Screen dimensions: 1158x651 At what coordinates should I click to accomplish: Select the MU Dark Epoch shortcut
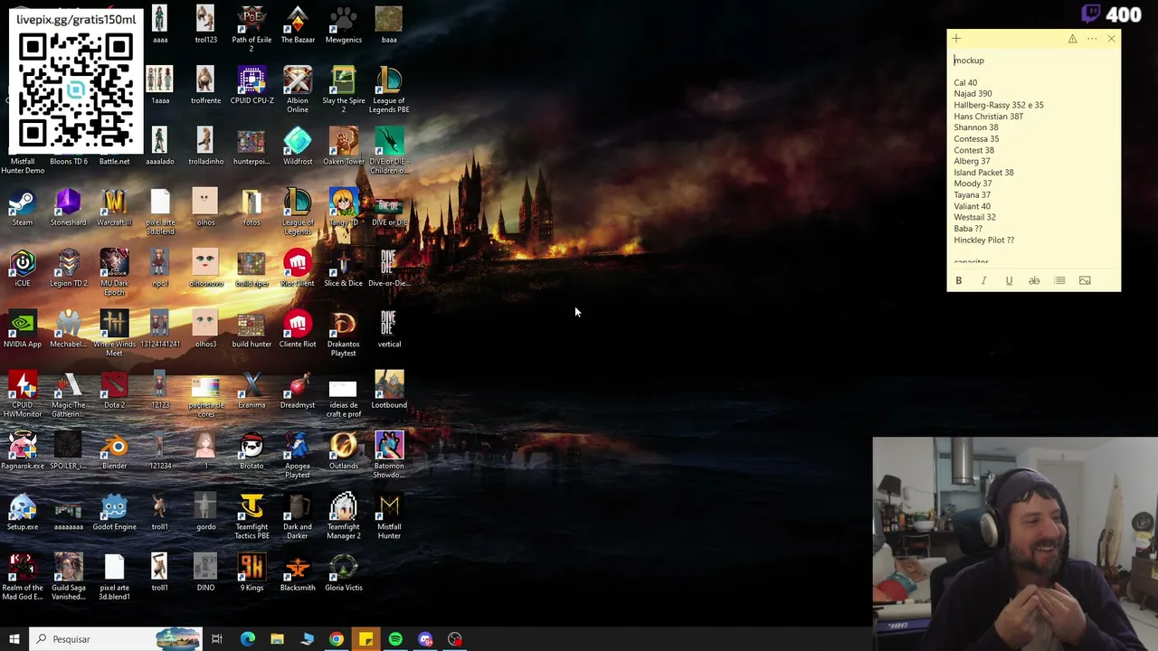[x=114, y=271]
